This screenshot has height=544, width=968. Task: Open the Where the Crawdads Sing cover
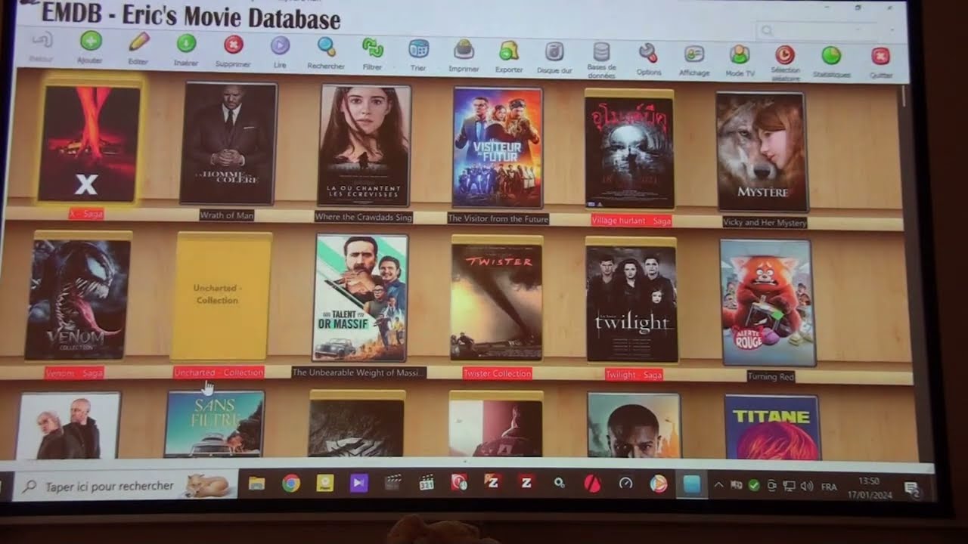365,145
